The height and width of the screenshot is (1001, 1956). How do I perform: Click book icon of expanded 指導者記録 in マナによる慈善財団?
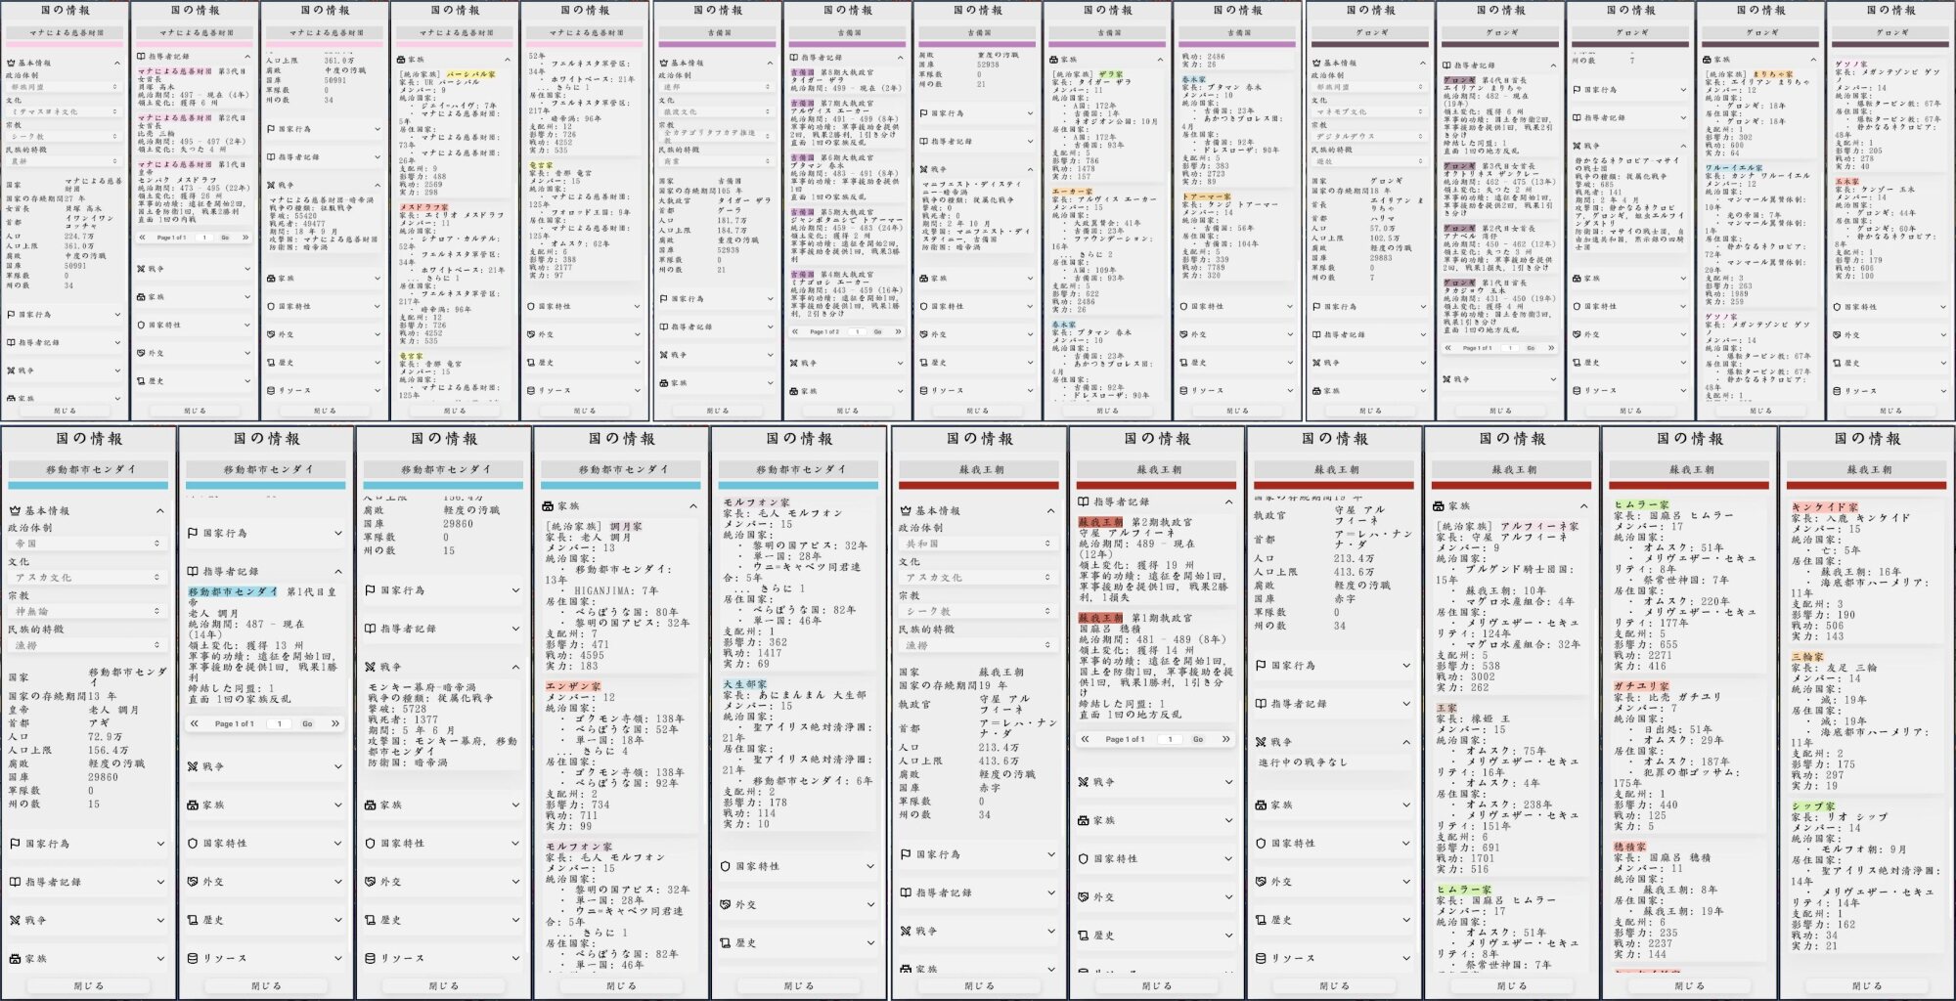[142, 57]
